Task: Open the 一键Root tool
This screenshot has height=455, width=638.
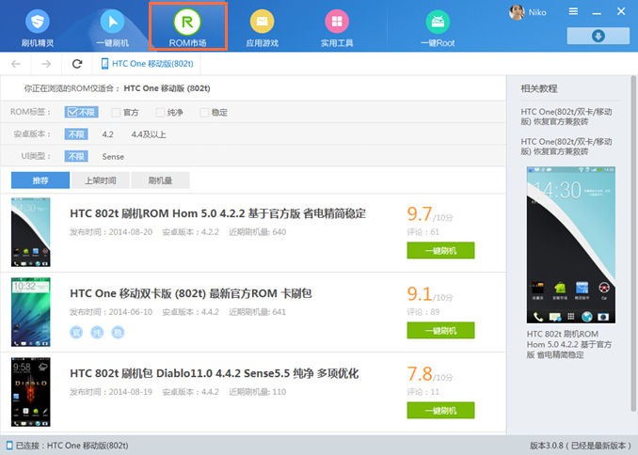Action: [x=438, y=28]
